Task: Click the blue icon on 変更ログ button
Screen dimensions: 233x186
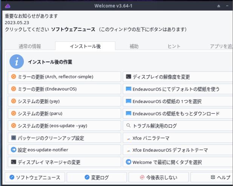Action: point(87,177)
